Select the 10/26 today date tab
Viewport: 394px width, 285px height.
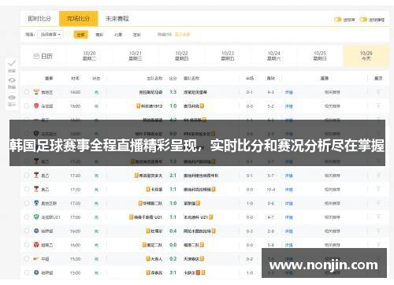tap(366, 56)
